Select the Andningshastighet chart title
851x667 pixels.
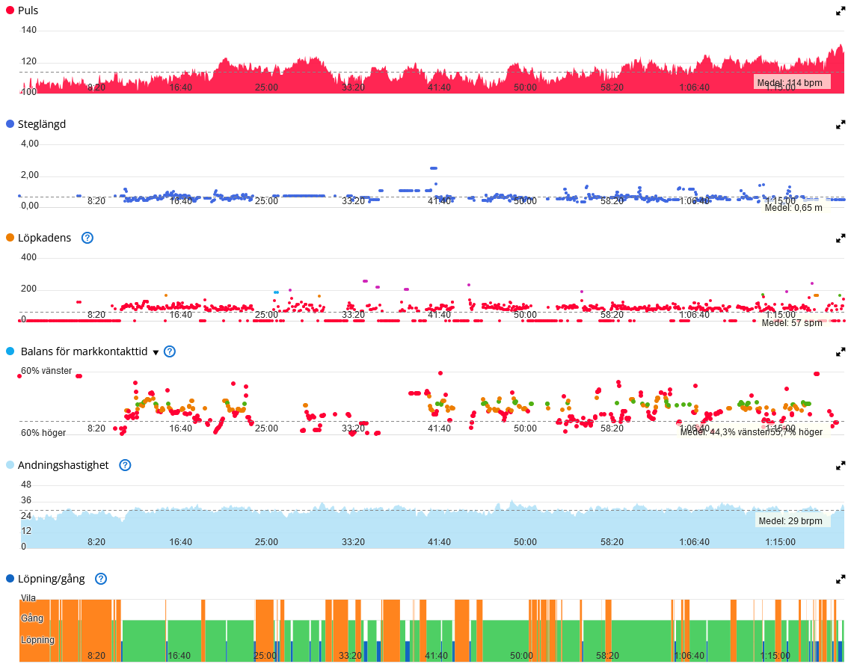63,465
